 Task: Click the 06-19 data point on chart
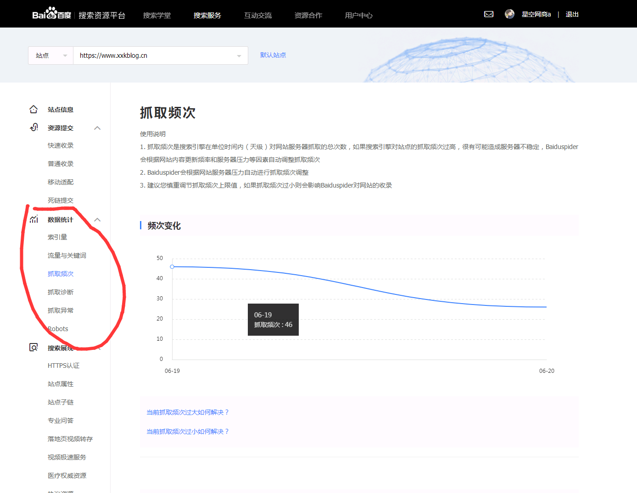click(172, 266)
